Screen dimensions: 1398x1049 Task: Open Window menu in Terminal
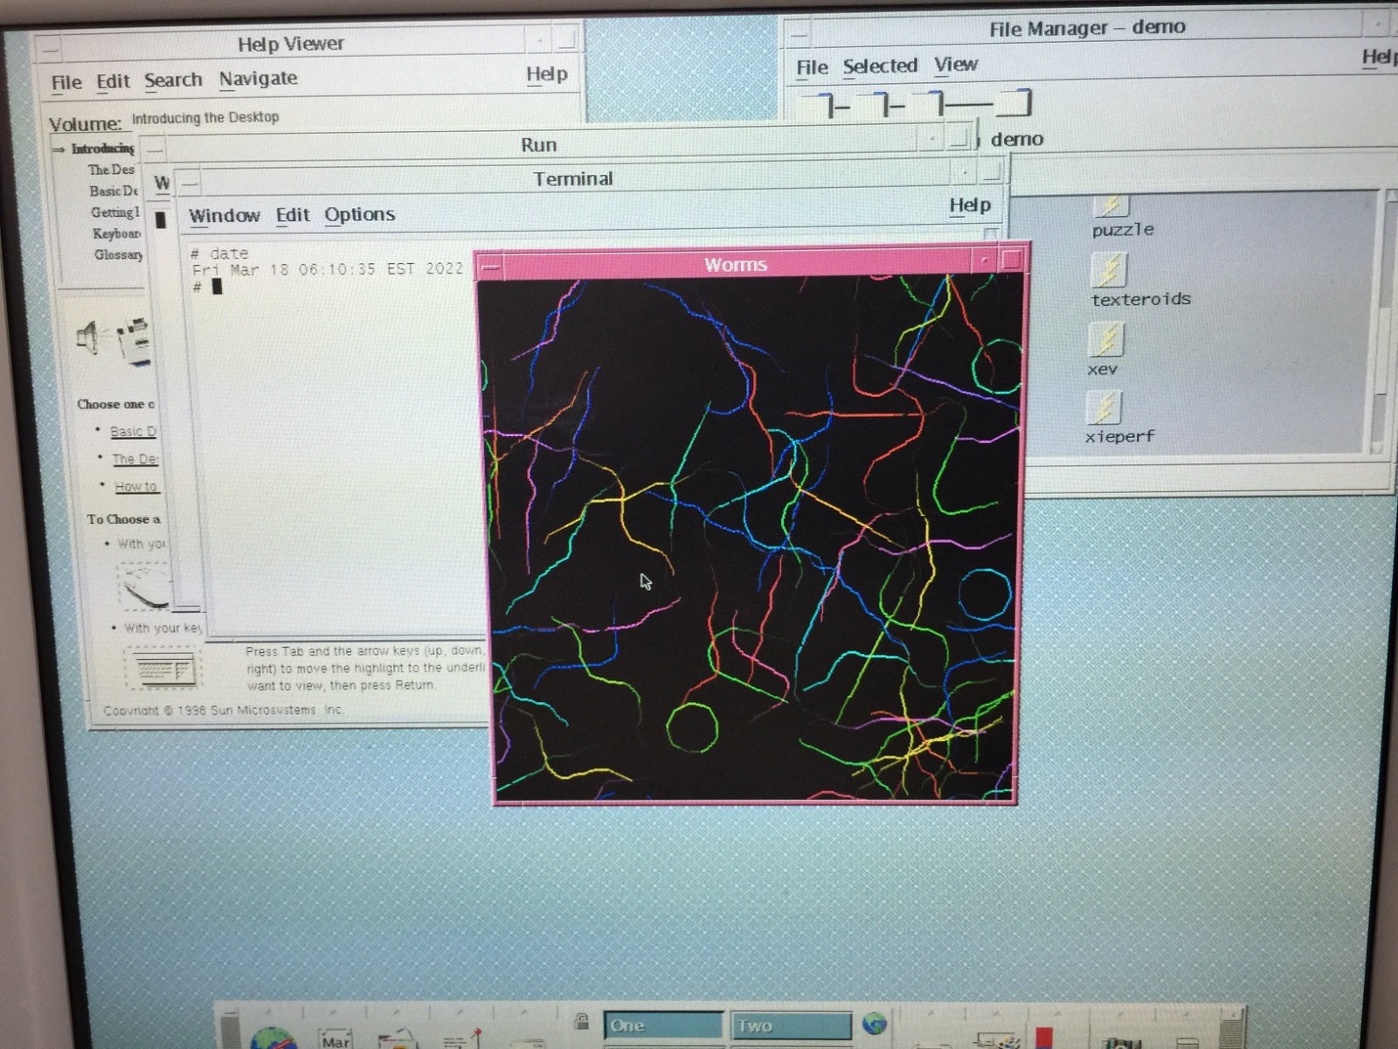click(x=225, y=216)
